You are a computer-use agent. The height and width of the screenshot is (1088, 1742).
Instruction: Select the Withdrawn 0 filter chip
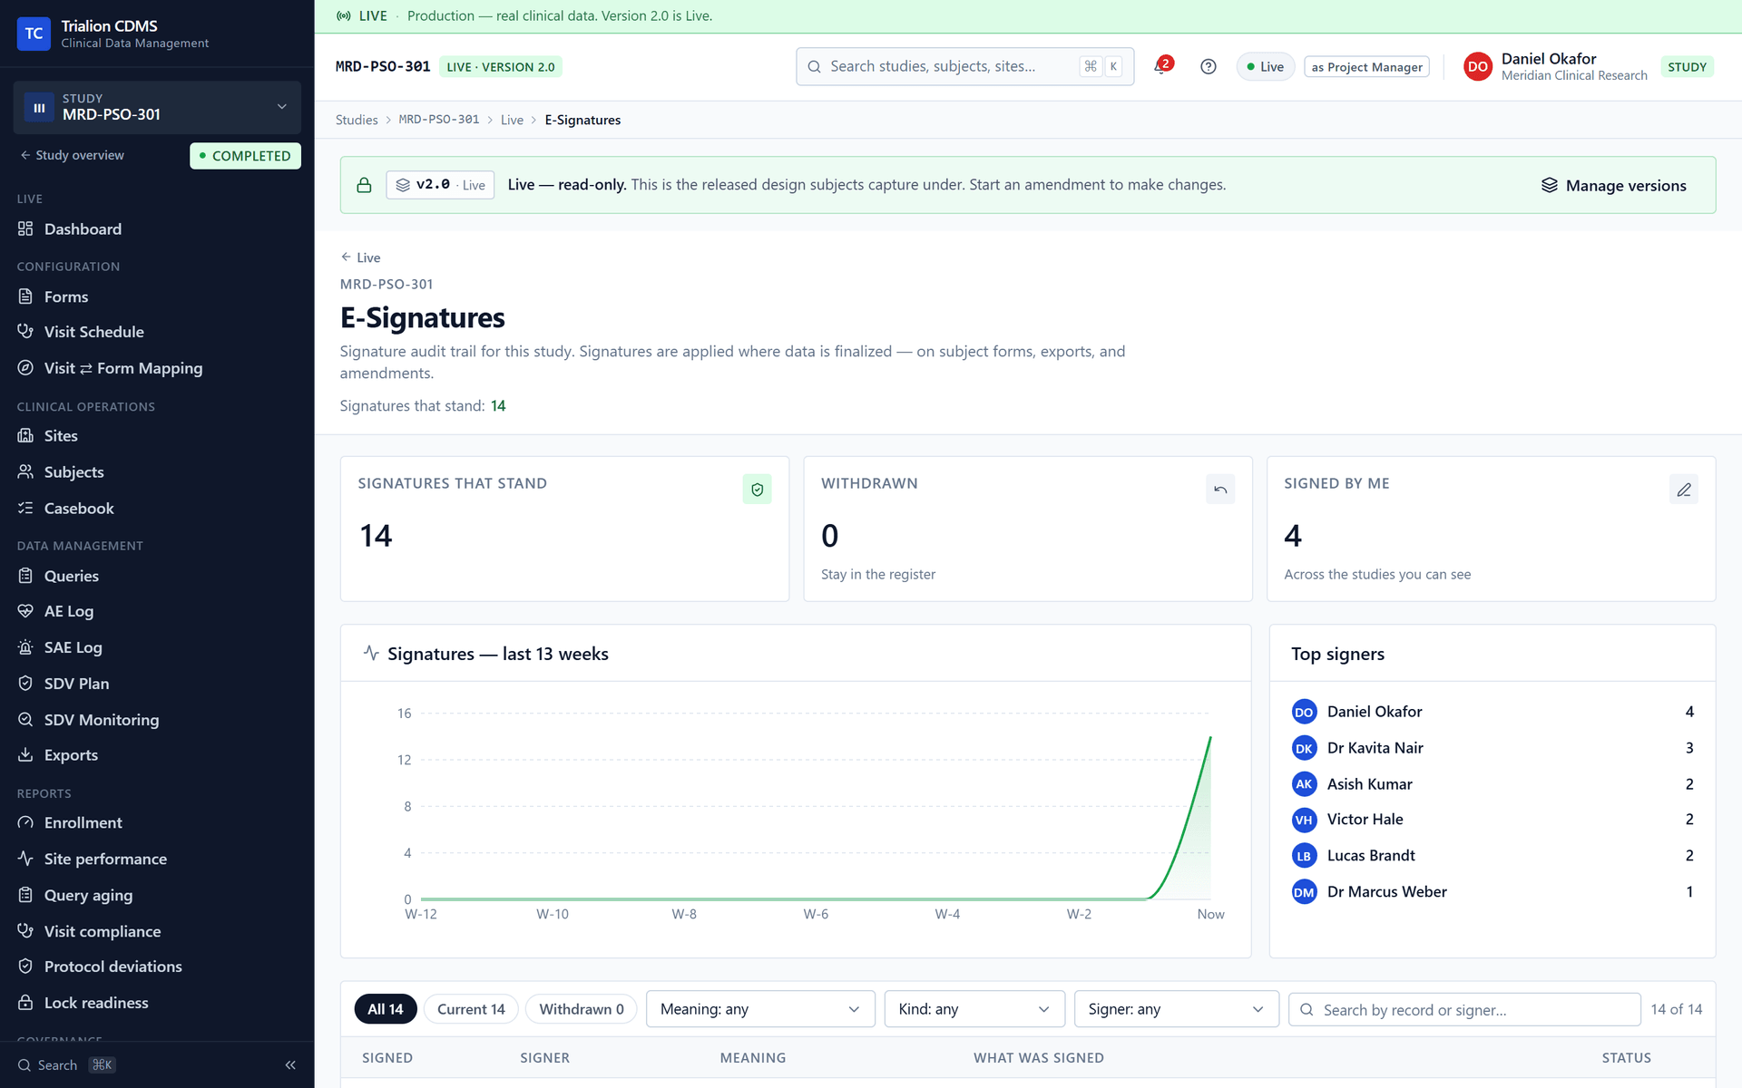point(582,1009)
